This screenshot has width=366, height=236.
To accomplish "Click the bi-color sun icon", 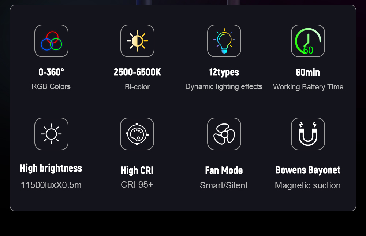I will (137, 41).
